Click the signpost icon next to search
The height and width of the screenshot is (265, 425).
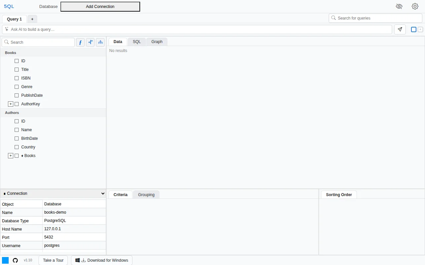click(90, 42)
